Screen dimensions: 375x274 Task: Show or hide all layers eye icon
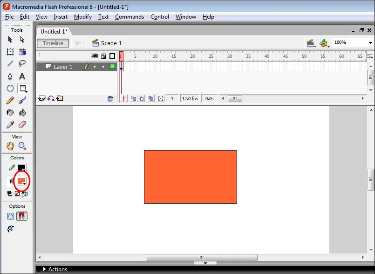click(x=95, y=56)
